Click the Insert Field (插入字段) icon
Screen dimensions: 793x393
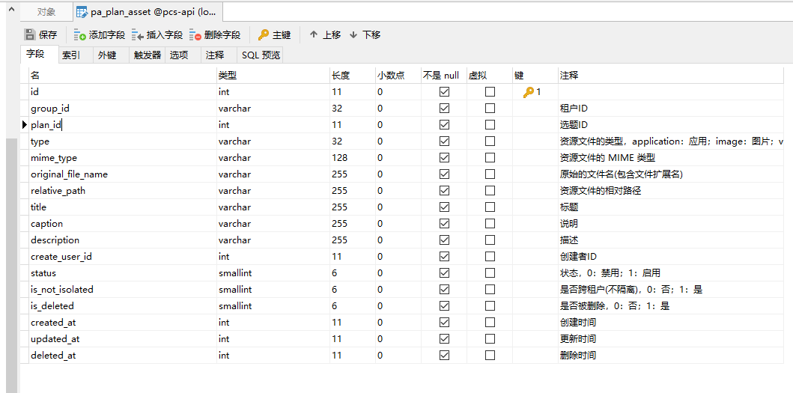click(138, 34)
